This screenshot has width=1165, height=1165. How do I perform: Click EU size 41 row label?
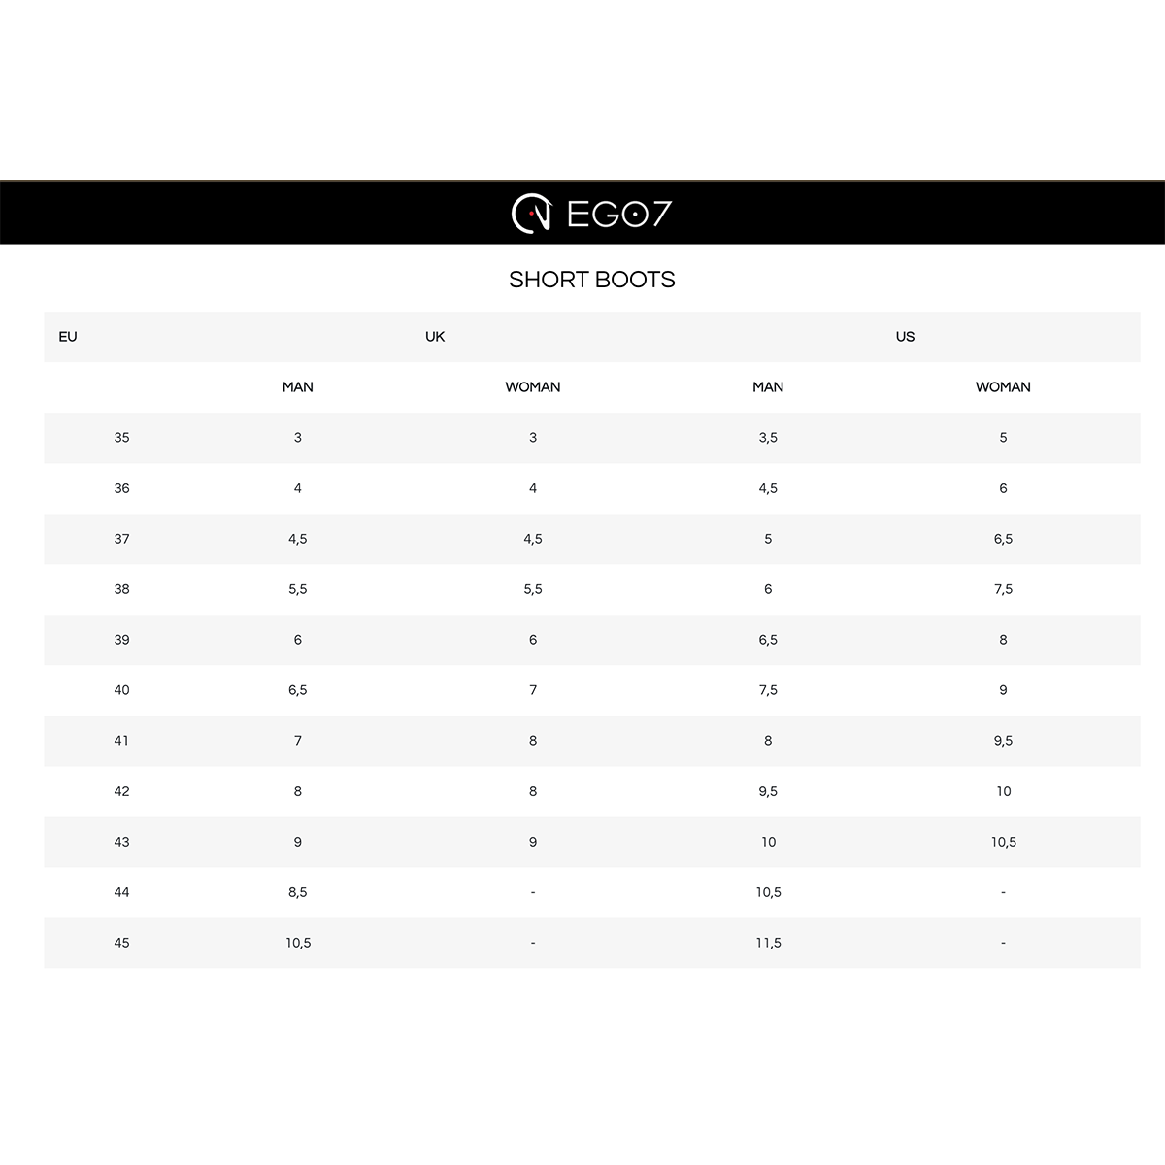[x=121, y=741]
